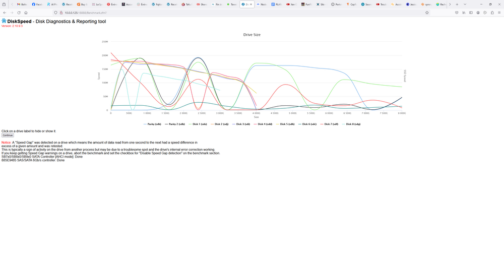Switch to the Share tab

point(202,5)
